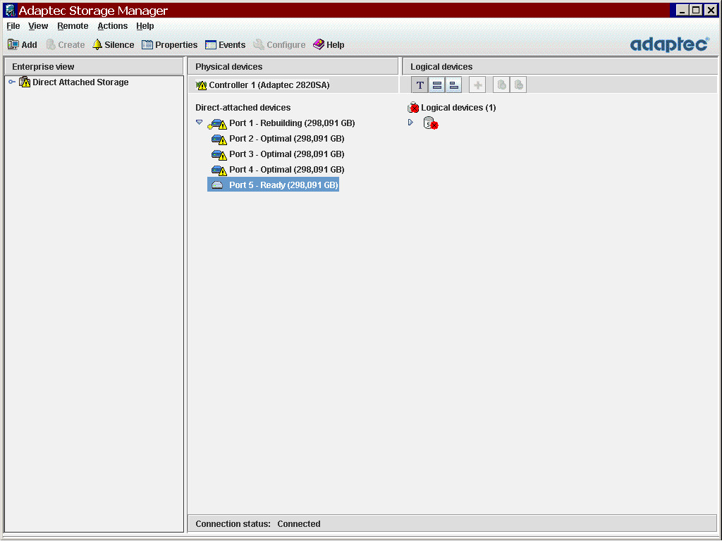
Task: Click Port 4 Optimal drive icon
Action: tap(219, 170)
